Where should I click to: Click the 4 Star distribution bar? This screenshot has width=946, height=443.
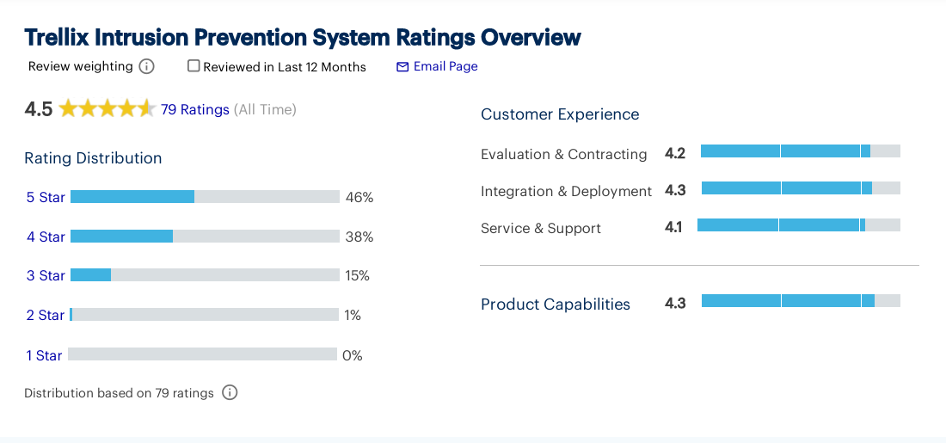pos(205,237)
